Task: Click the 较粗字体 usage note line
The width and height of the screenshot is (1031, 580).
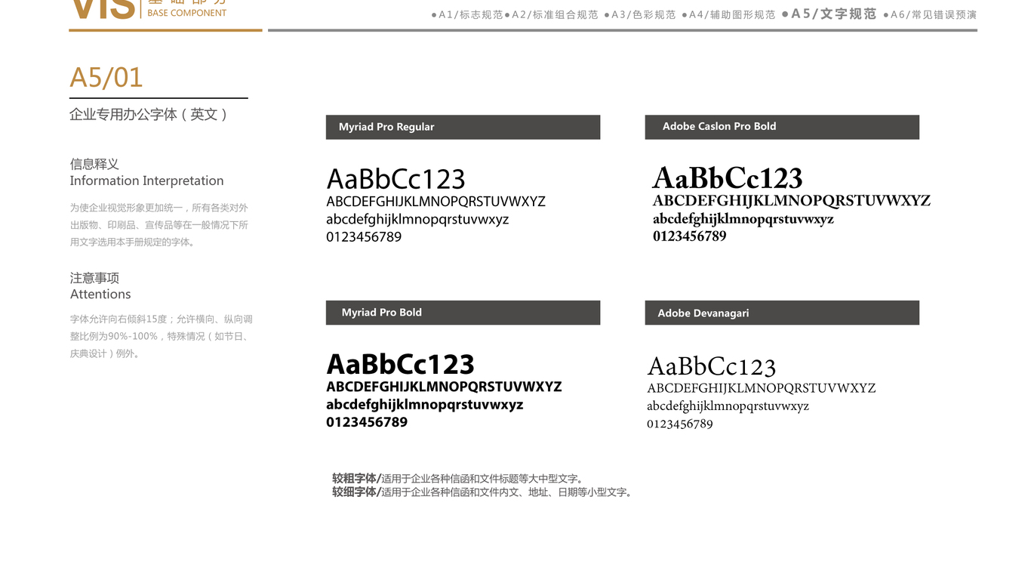Action: pyautogui.click(x=459, y=479)
